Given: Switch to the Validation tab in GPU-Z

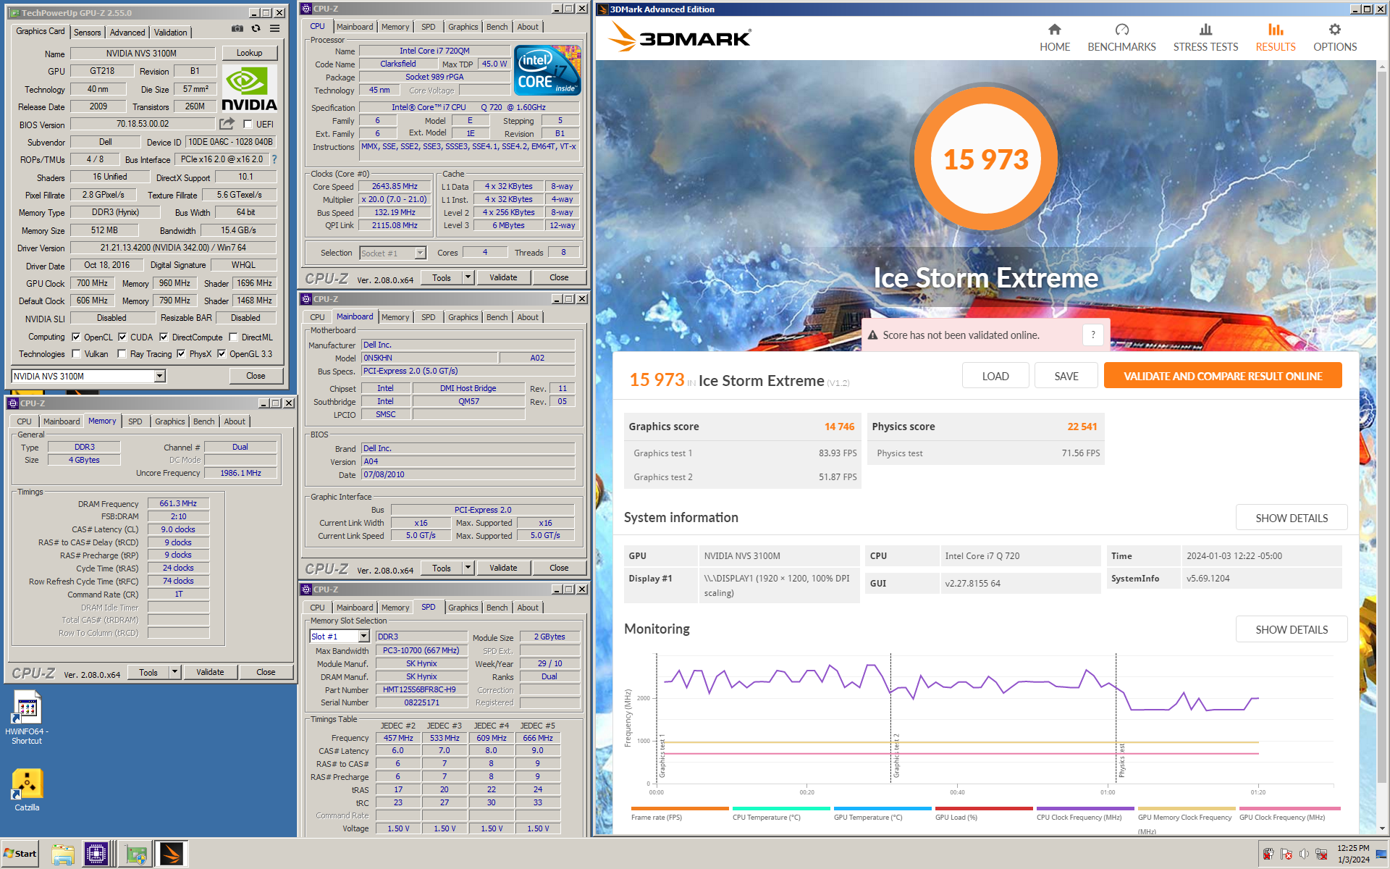Looking at the screenshot, I should coord(171,33).
